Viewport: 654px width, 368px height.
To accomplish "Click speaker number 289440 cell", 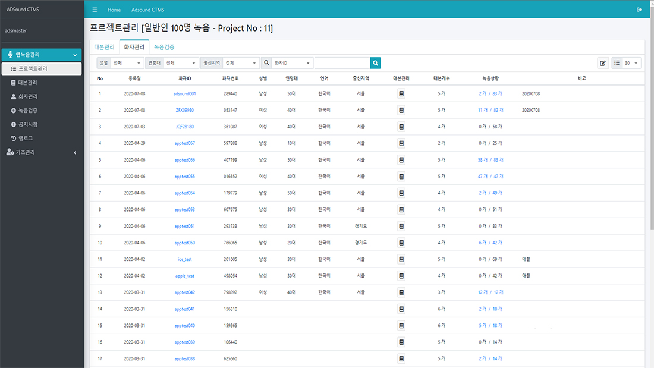I will [x=230, y=93].
